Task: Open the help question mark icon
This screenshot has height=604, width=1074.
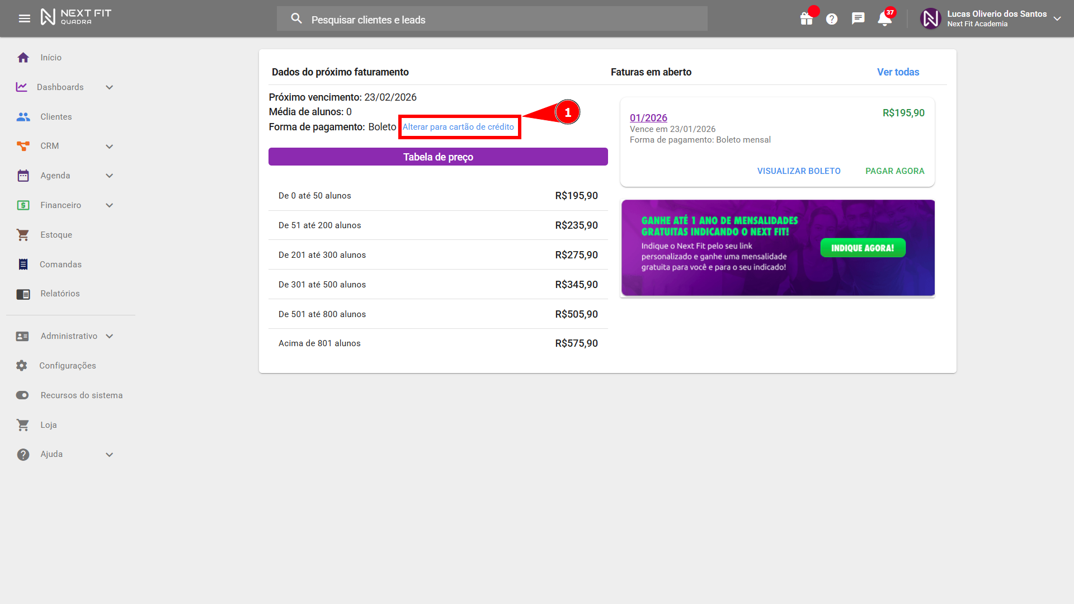Action: (x=832, y=19)
